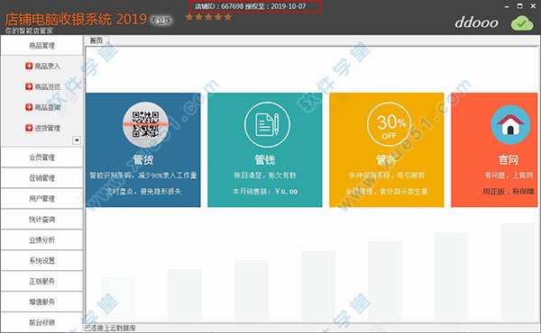Click the red arrow icon beside 商品浏览

coord(29,86)
